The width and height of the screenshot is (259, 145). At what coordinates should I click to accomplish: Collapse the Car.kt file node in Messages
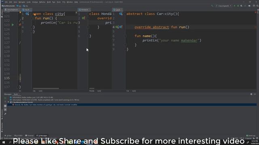8,102
